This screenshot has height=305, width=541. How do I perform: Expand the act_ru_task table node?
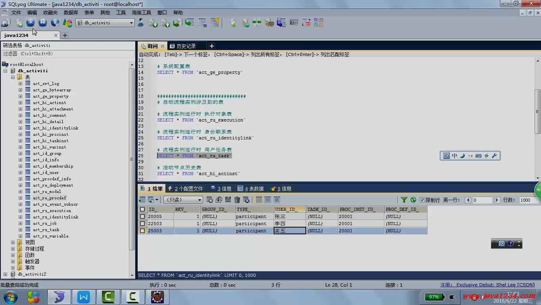pos(20,230)
